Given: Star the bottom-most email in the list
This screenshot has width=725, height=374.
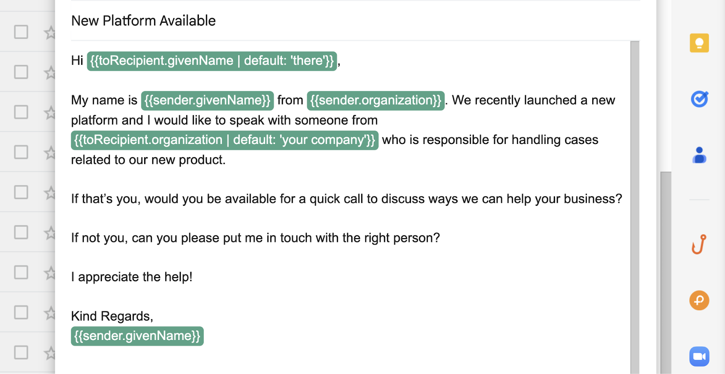Looking at the screenshot, I should coord(50,352).
